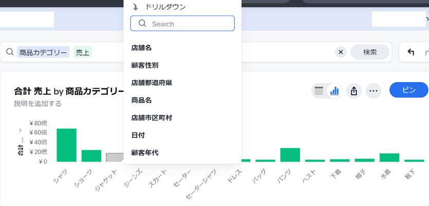
Task: Click the magnifier icon in search bar
Action: click(10, 52)
